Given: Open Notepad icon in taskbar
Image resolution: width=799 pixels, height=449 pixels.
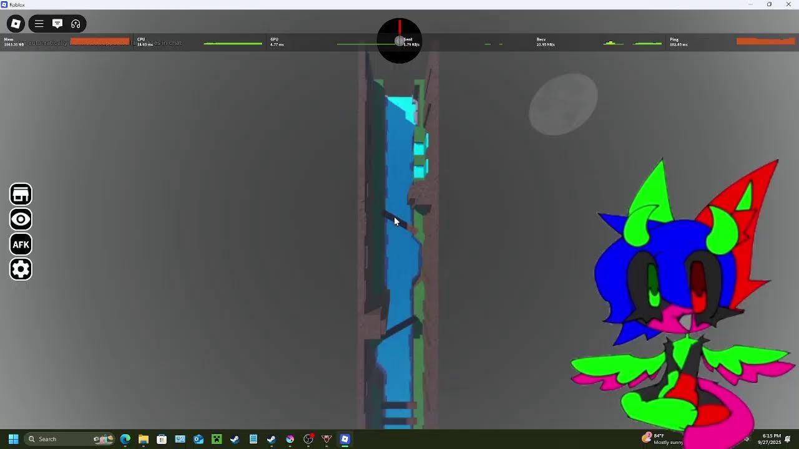Looking at the screenshot, I should click(x=253, y=439).
